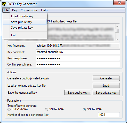Click the public key scrollbar thumb

click(x=117, y=30)
